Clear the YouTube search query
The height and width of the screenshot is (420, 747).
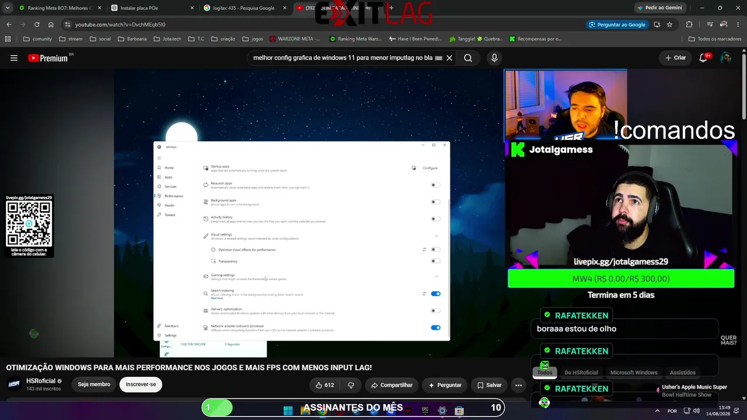(449, 58)
